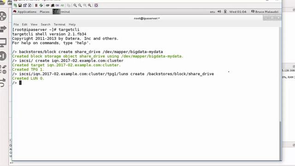This screenshot has width=295, height=166.
Task: Maximize the terminal window
Action: (272, 18)
